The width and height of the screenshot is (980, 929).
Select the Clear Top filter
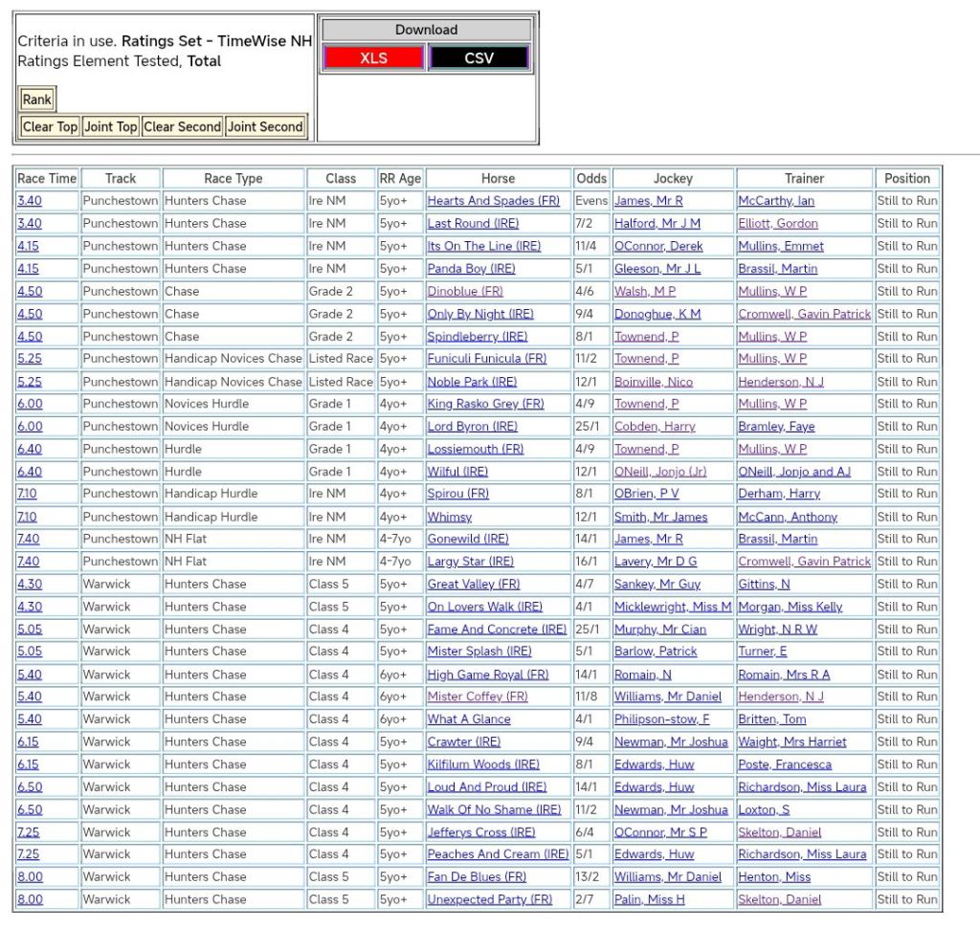pyautogui.click(x=50, y=126)
